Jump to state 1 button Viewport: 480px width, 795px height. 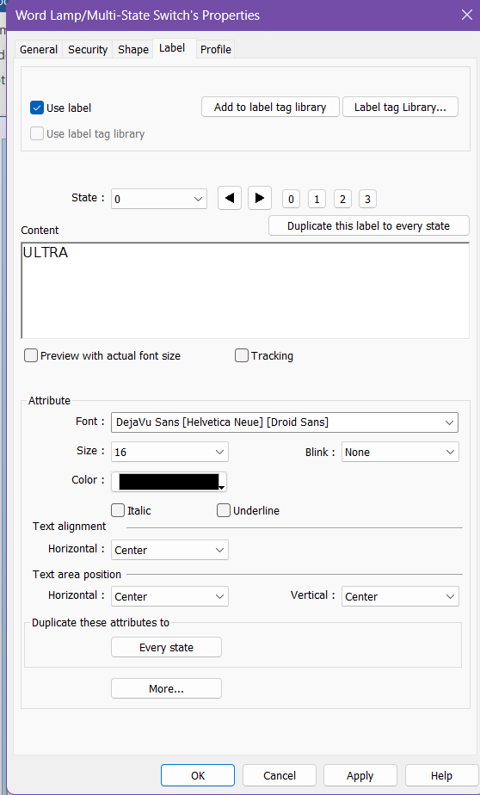tap(317, 200)
